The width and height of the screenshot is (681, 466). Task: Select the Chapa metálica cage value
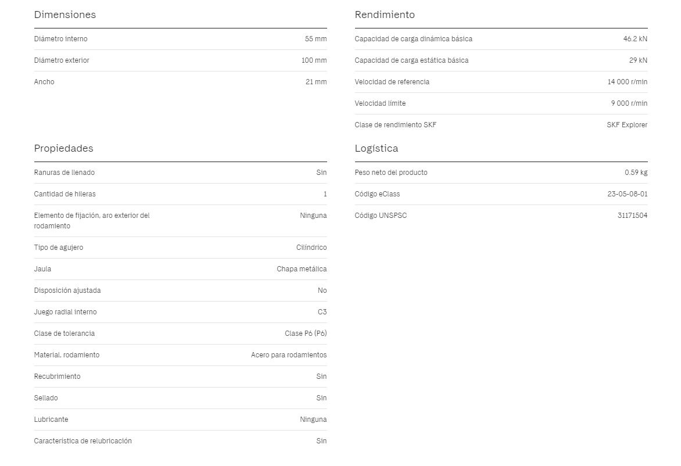coord(302,269)
